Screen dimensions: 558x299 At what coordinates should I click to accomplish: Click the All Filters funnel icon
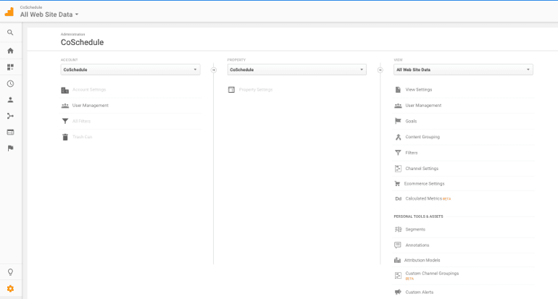64,121
